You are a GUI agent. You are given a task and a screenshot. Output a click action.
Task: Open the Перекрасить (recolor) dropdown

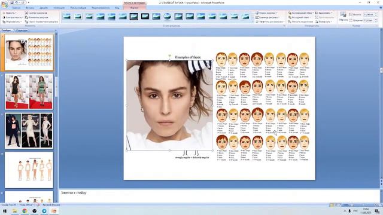coord(12,21)
